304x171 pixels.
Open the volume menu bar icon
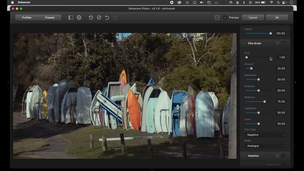(201, 2)
